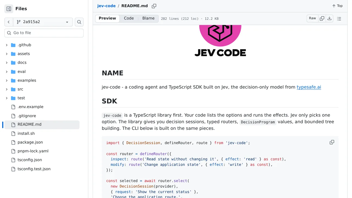
Task: Open the .github folder
Action: 24,45
